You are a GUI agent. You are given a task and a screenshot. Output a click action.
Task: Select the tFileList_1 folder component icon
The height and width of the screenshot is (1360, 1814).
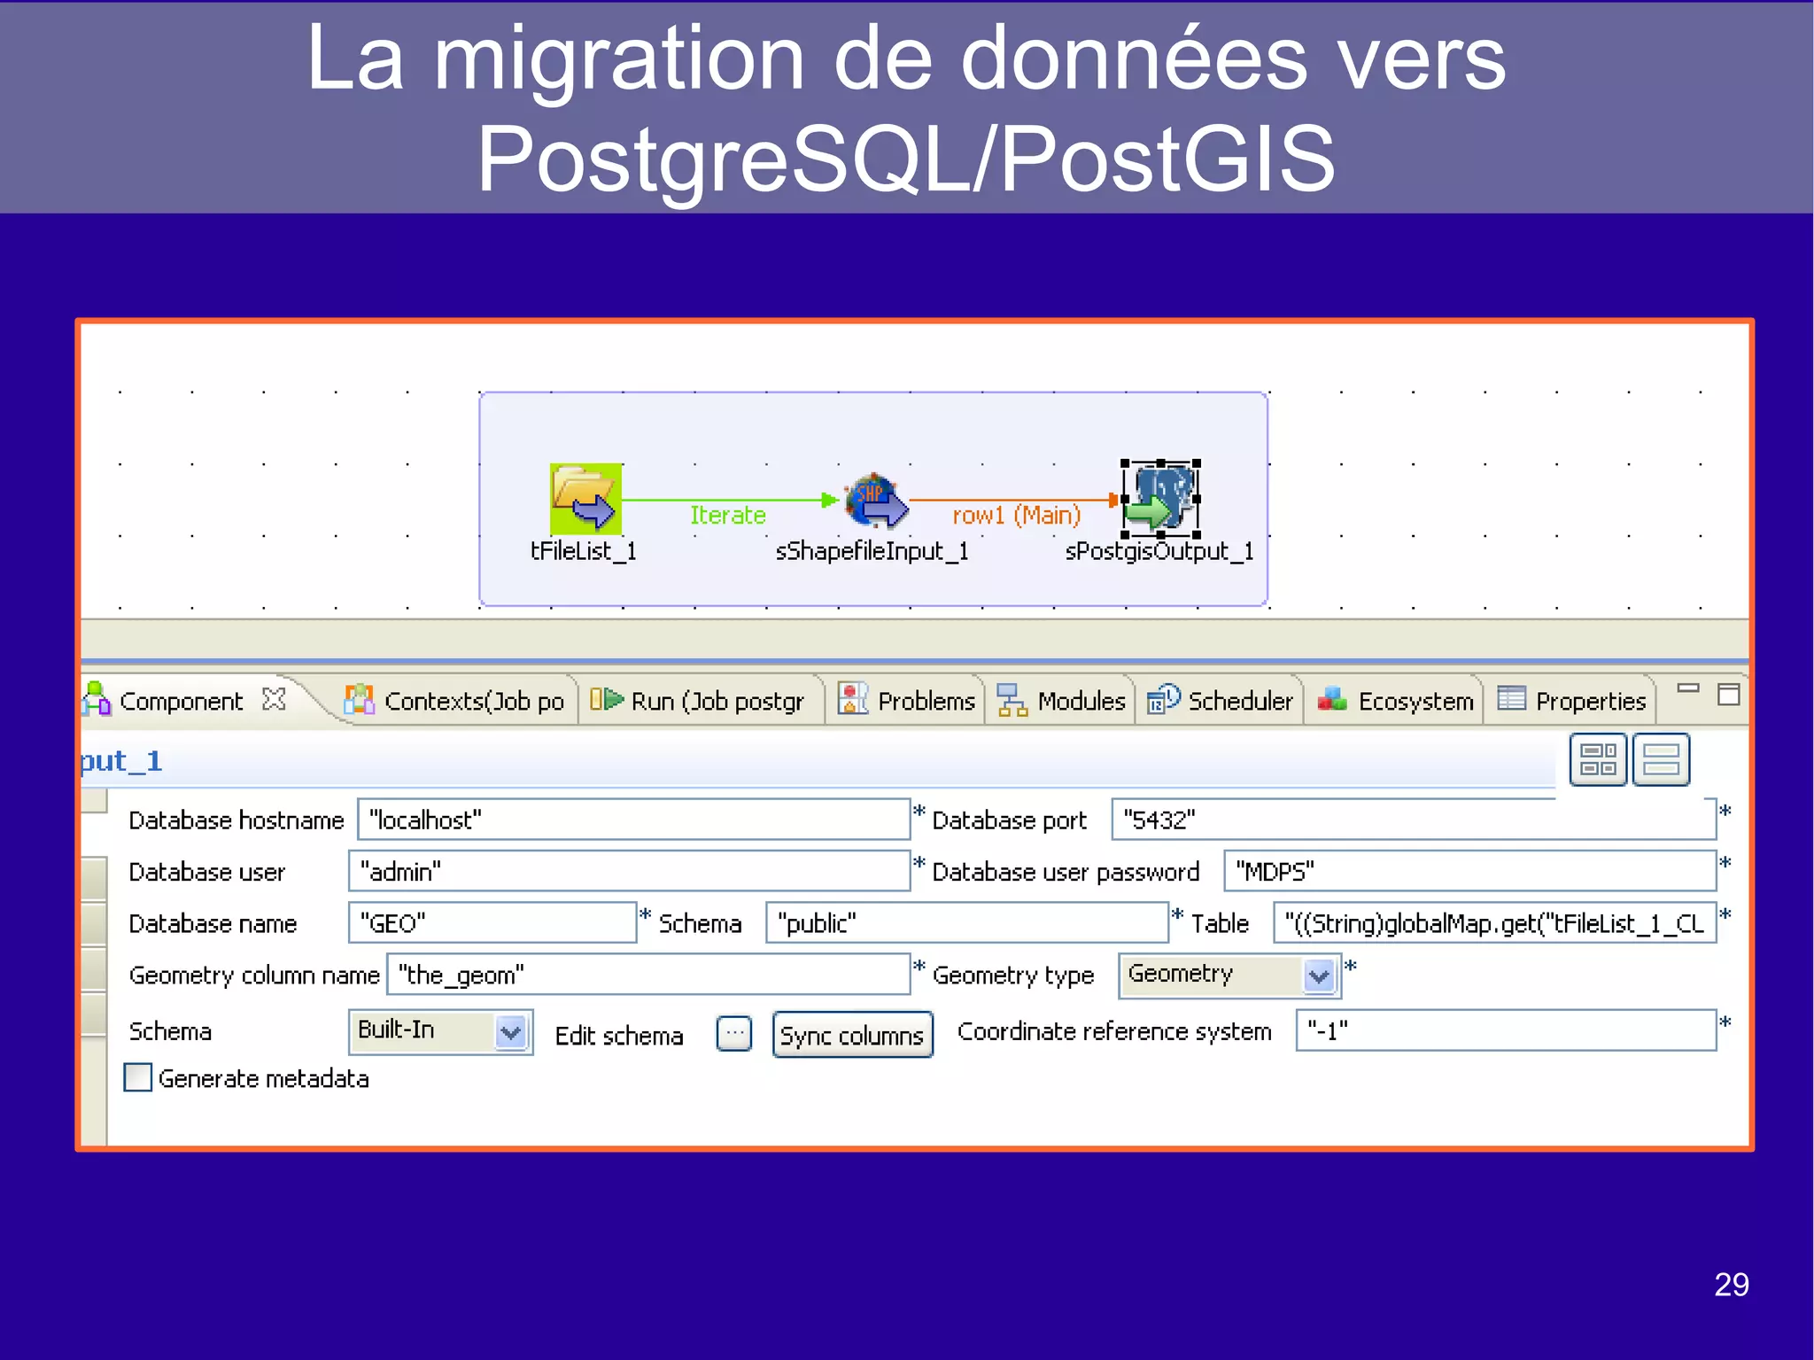pyautogui.click(x=585, y=499)
